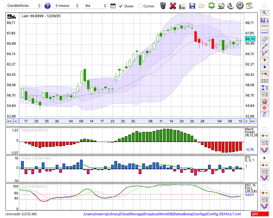The image size is (273, 218).
Task: Select the radio button beside Macd Forest panel
Action: (264, 129)
